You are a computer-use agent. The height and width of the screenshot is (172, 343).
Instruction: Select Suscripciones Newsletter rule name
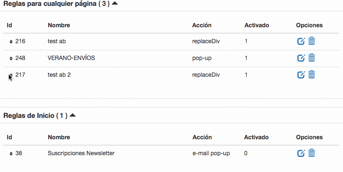[81, 153]
